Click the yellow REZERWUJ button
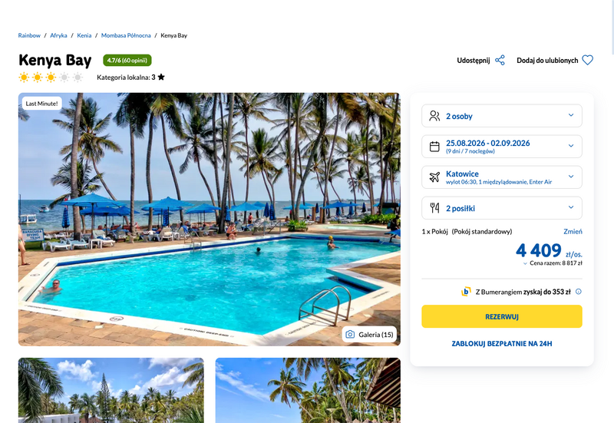 (x=502, y=316)
